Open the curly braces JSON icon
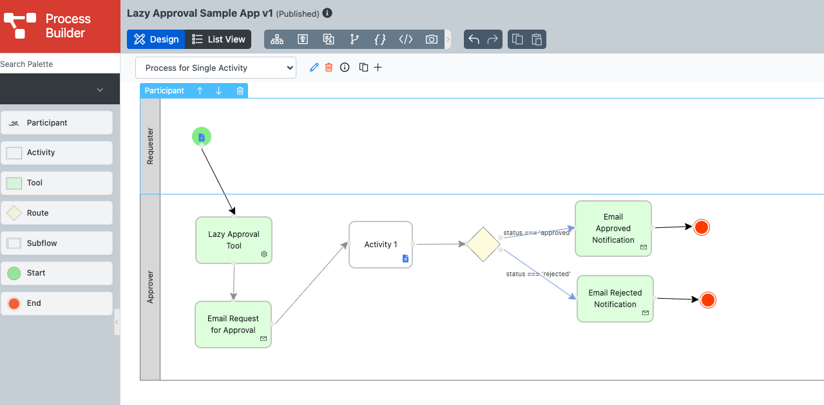Screen dimensions: 824x405 click(x=380, y=39)
